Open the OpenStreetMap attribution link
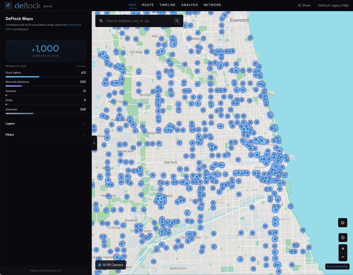This screenshot has width=353, height=275. coord(339,266)
